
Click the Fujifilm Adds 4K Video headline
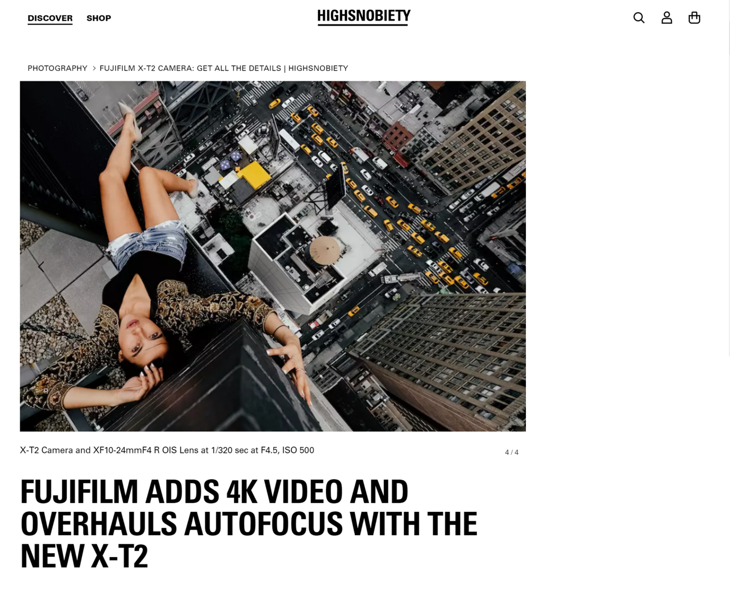249,523
